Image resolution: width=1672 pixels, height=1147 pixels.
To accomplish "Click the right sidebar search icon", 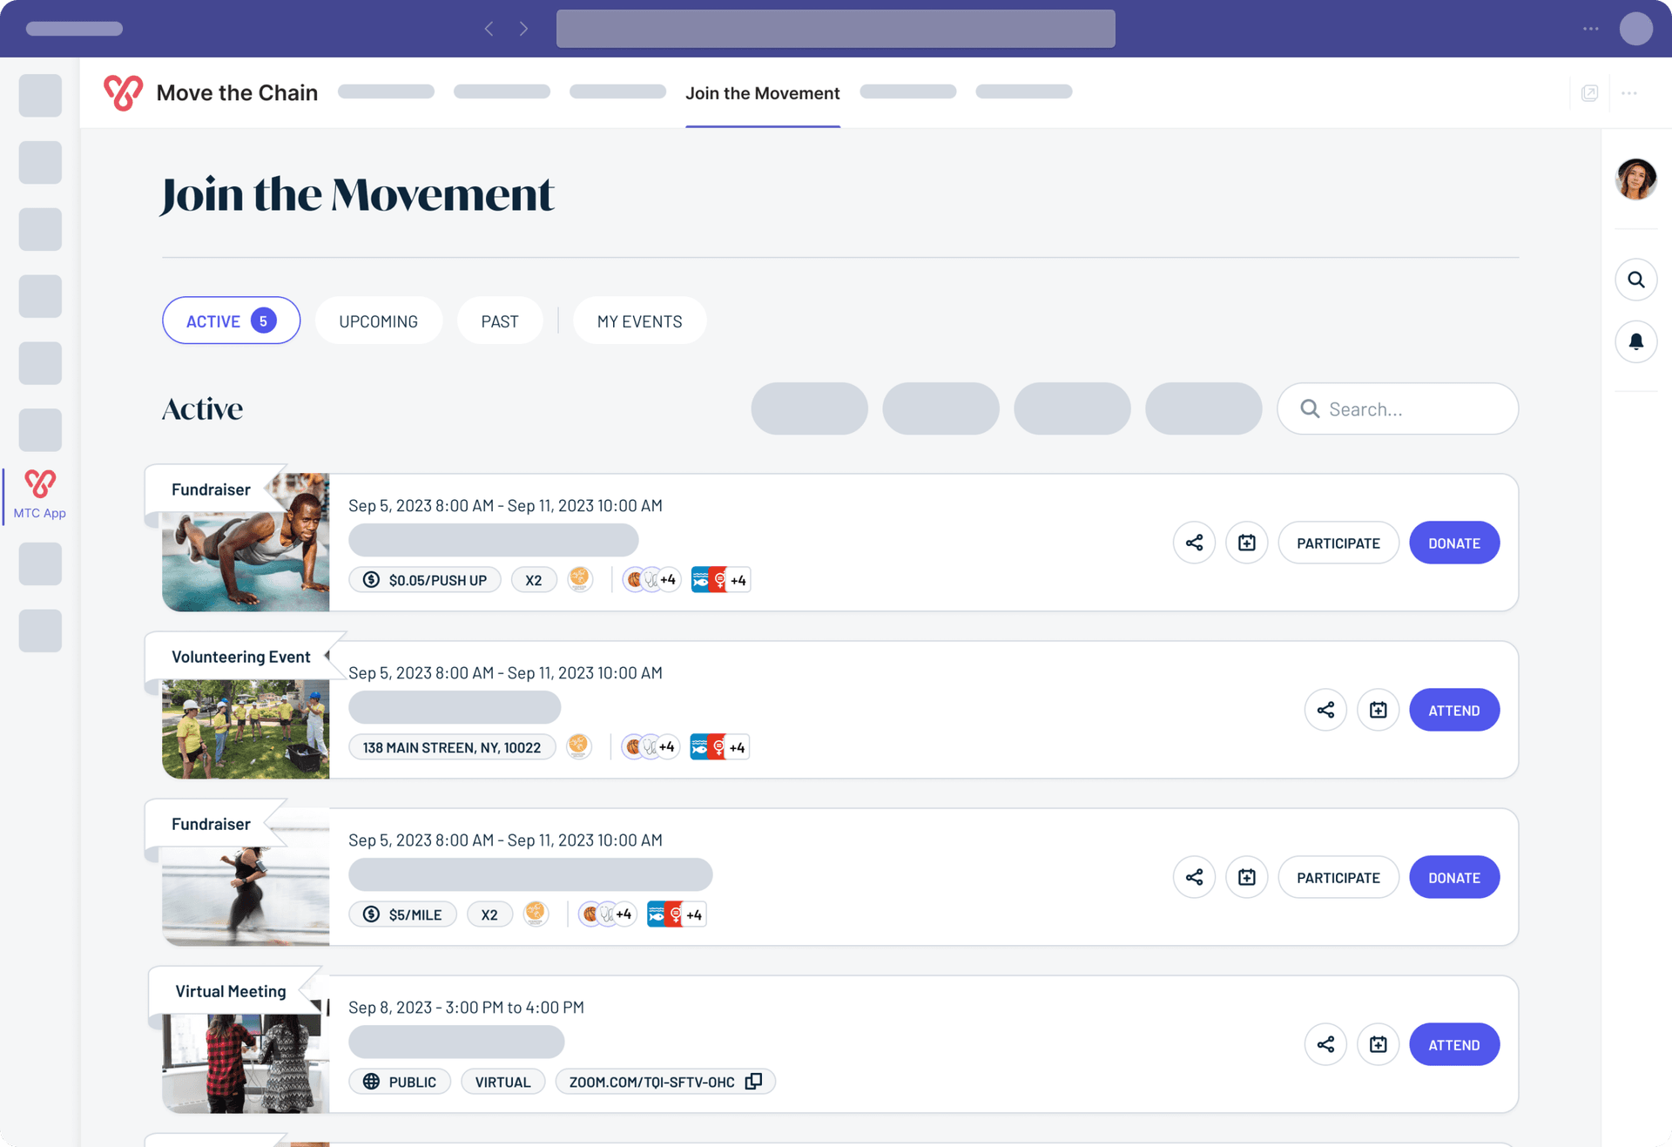I will (x=1635, y=280).
